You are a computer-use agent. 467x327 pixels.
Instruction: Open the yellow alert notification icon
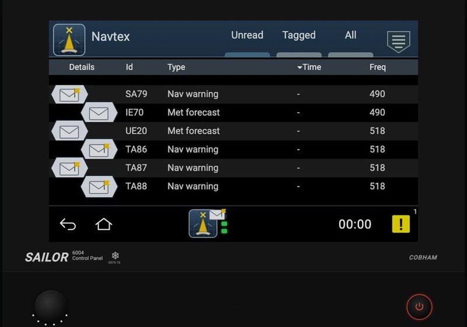[x=401, y=224]
